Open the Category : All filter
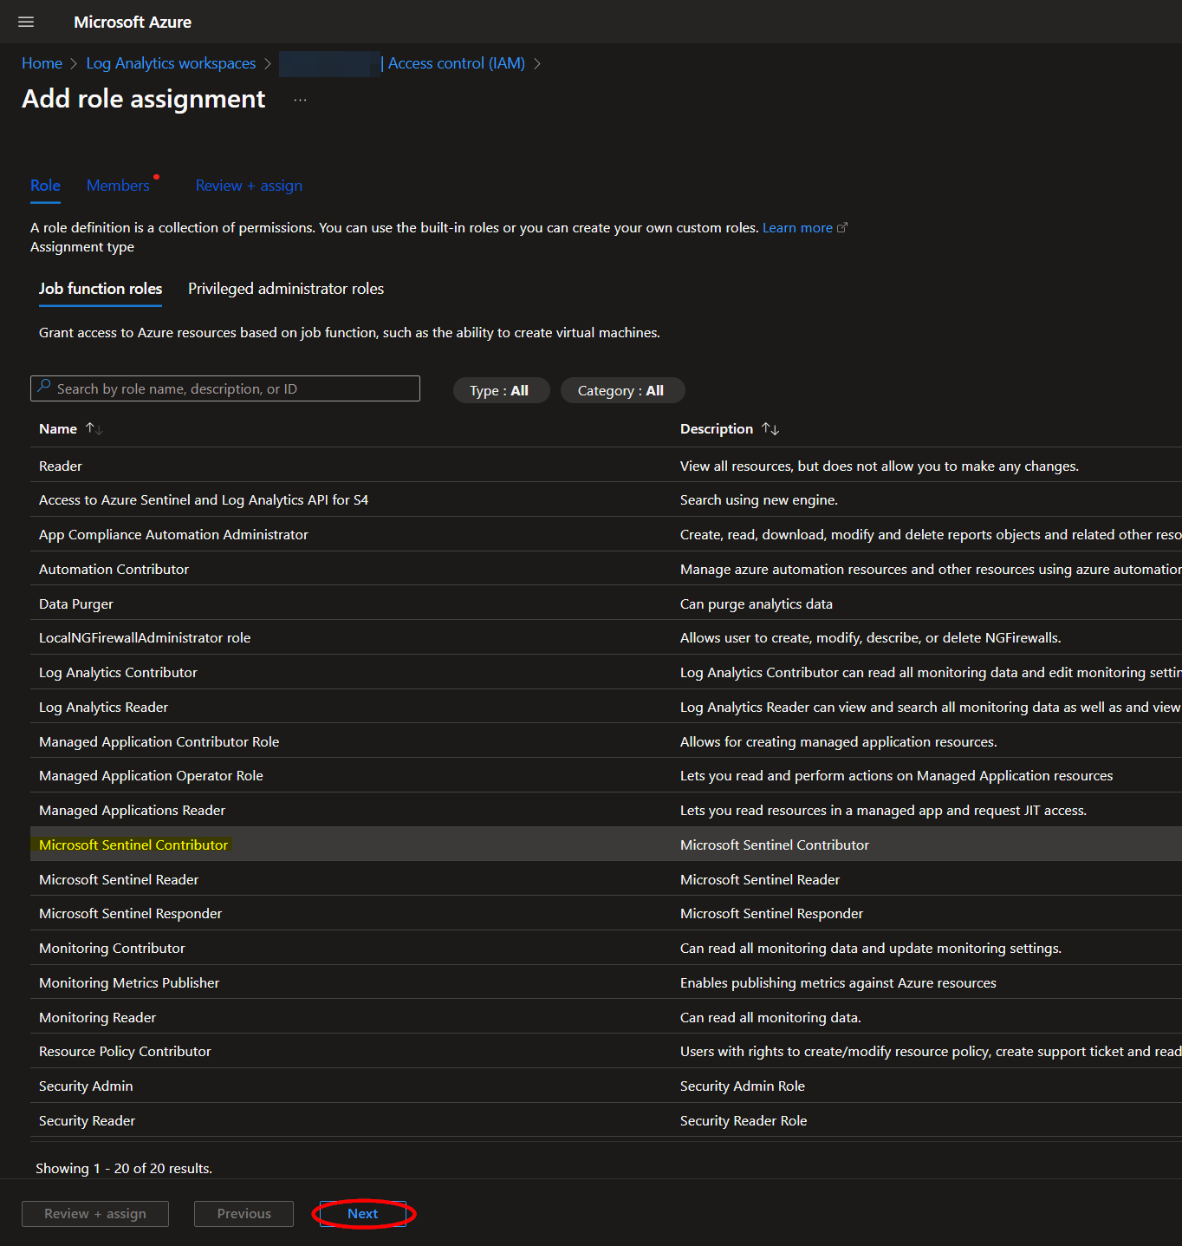The height and width of the screenshot is (1246, 1182). click(x=622, y=390)
